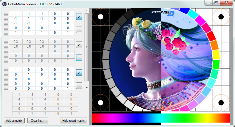
Task: Toggle the checkmark button beside the identity matrix
Action: [x=79, y=72]
